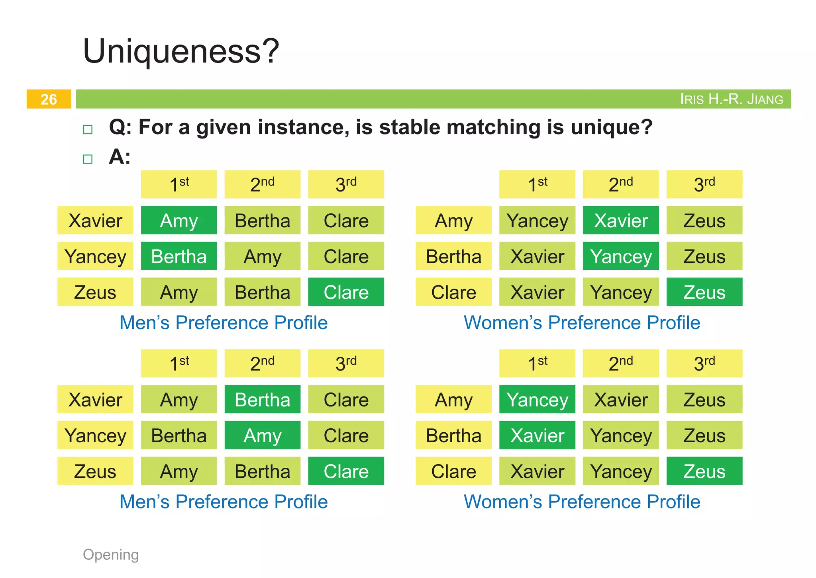
Task: Click the Clare row label in lower women's table
Action: (453, 471)
